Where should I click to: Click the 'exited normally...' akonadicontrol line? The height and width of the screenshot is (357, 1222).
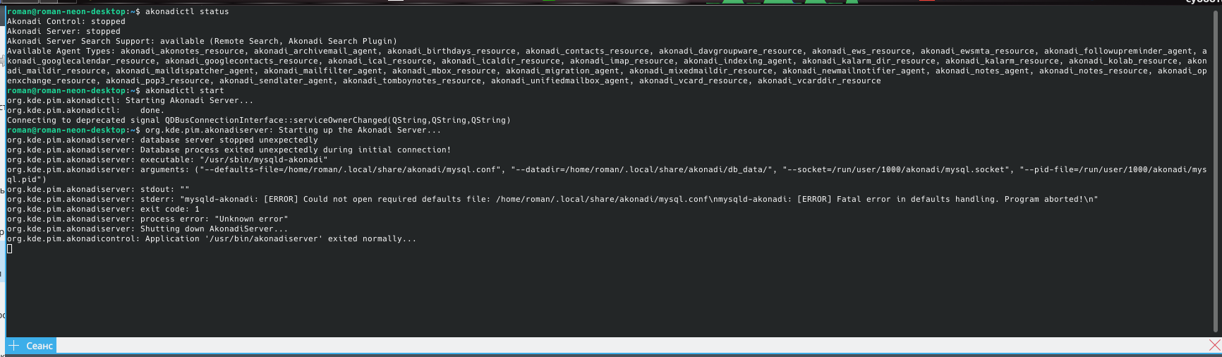(212, 239)
